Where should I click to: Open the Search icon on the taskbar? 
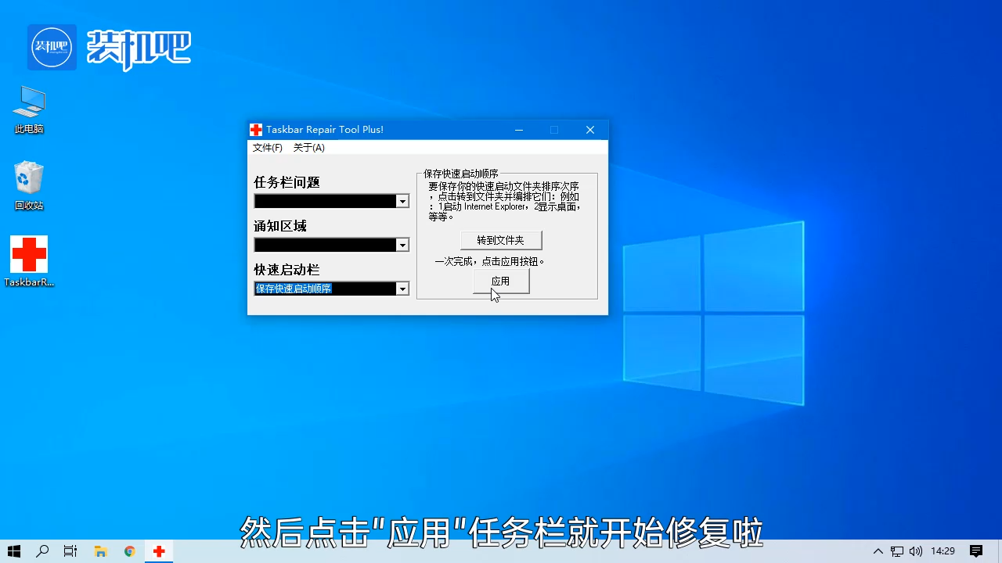point(42,551)
